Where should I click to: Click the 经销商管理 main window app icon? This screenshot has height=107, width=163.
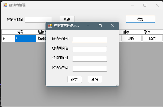click(5, 5)
